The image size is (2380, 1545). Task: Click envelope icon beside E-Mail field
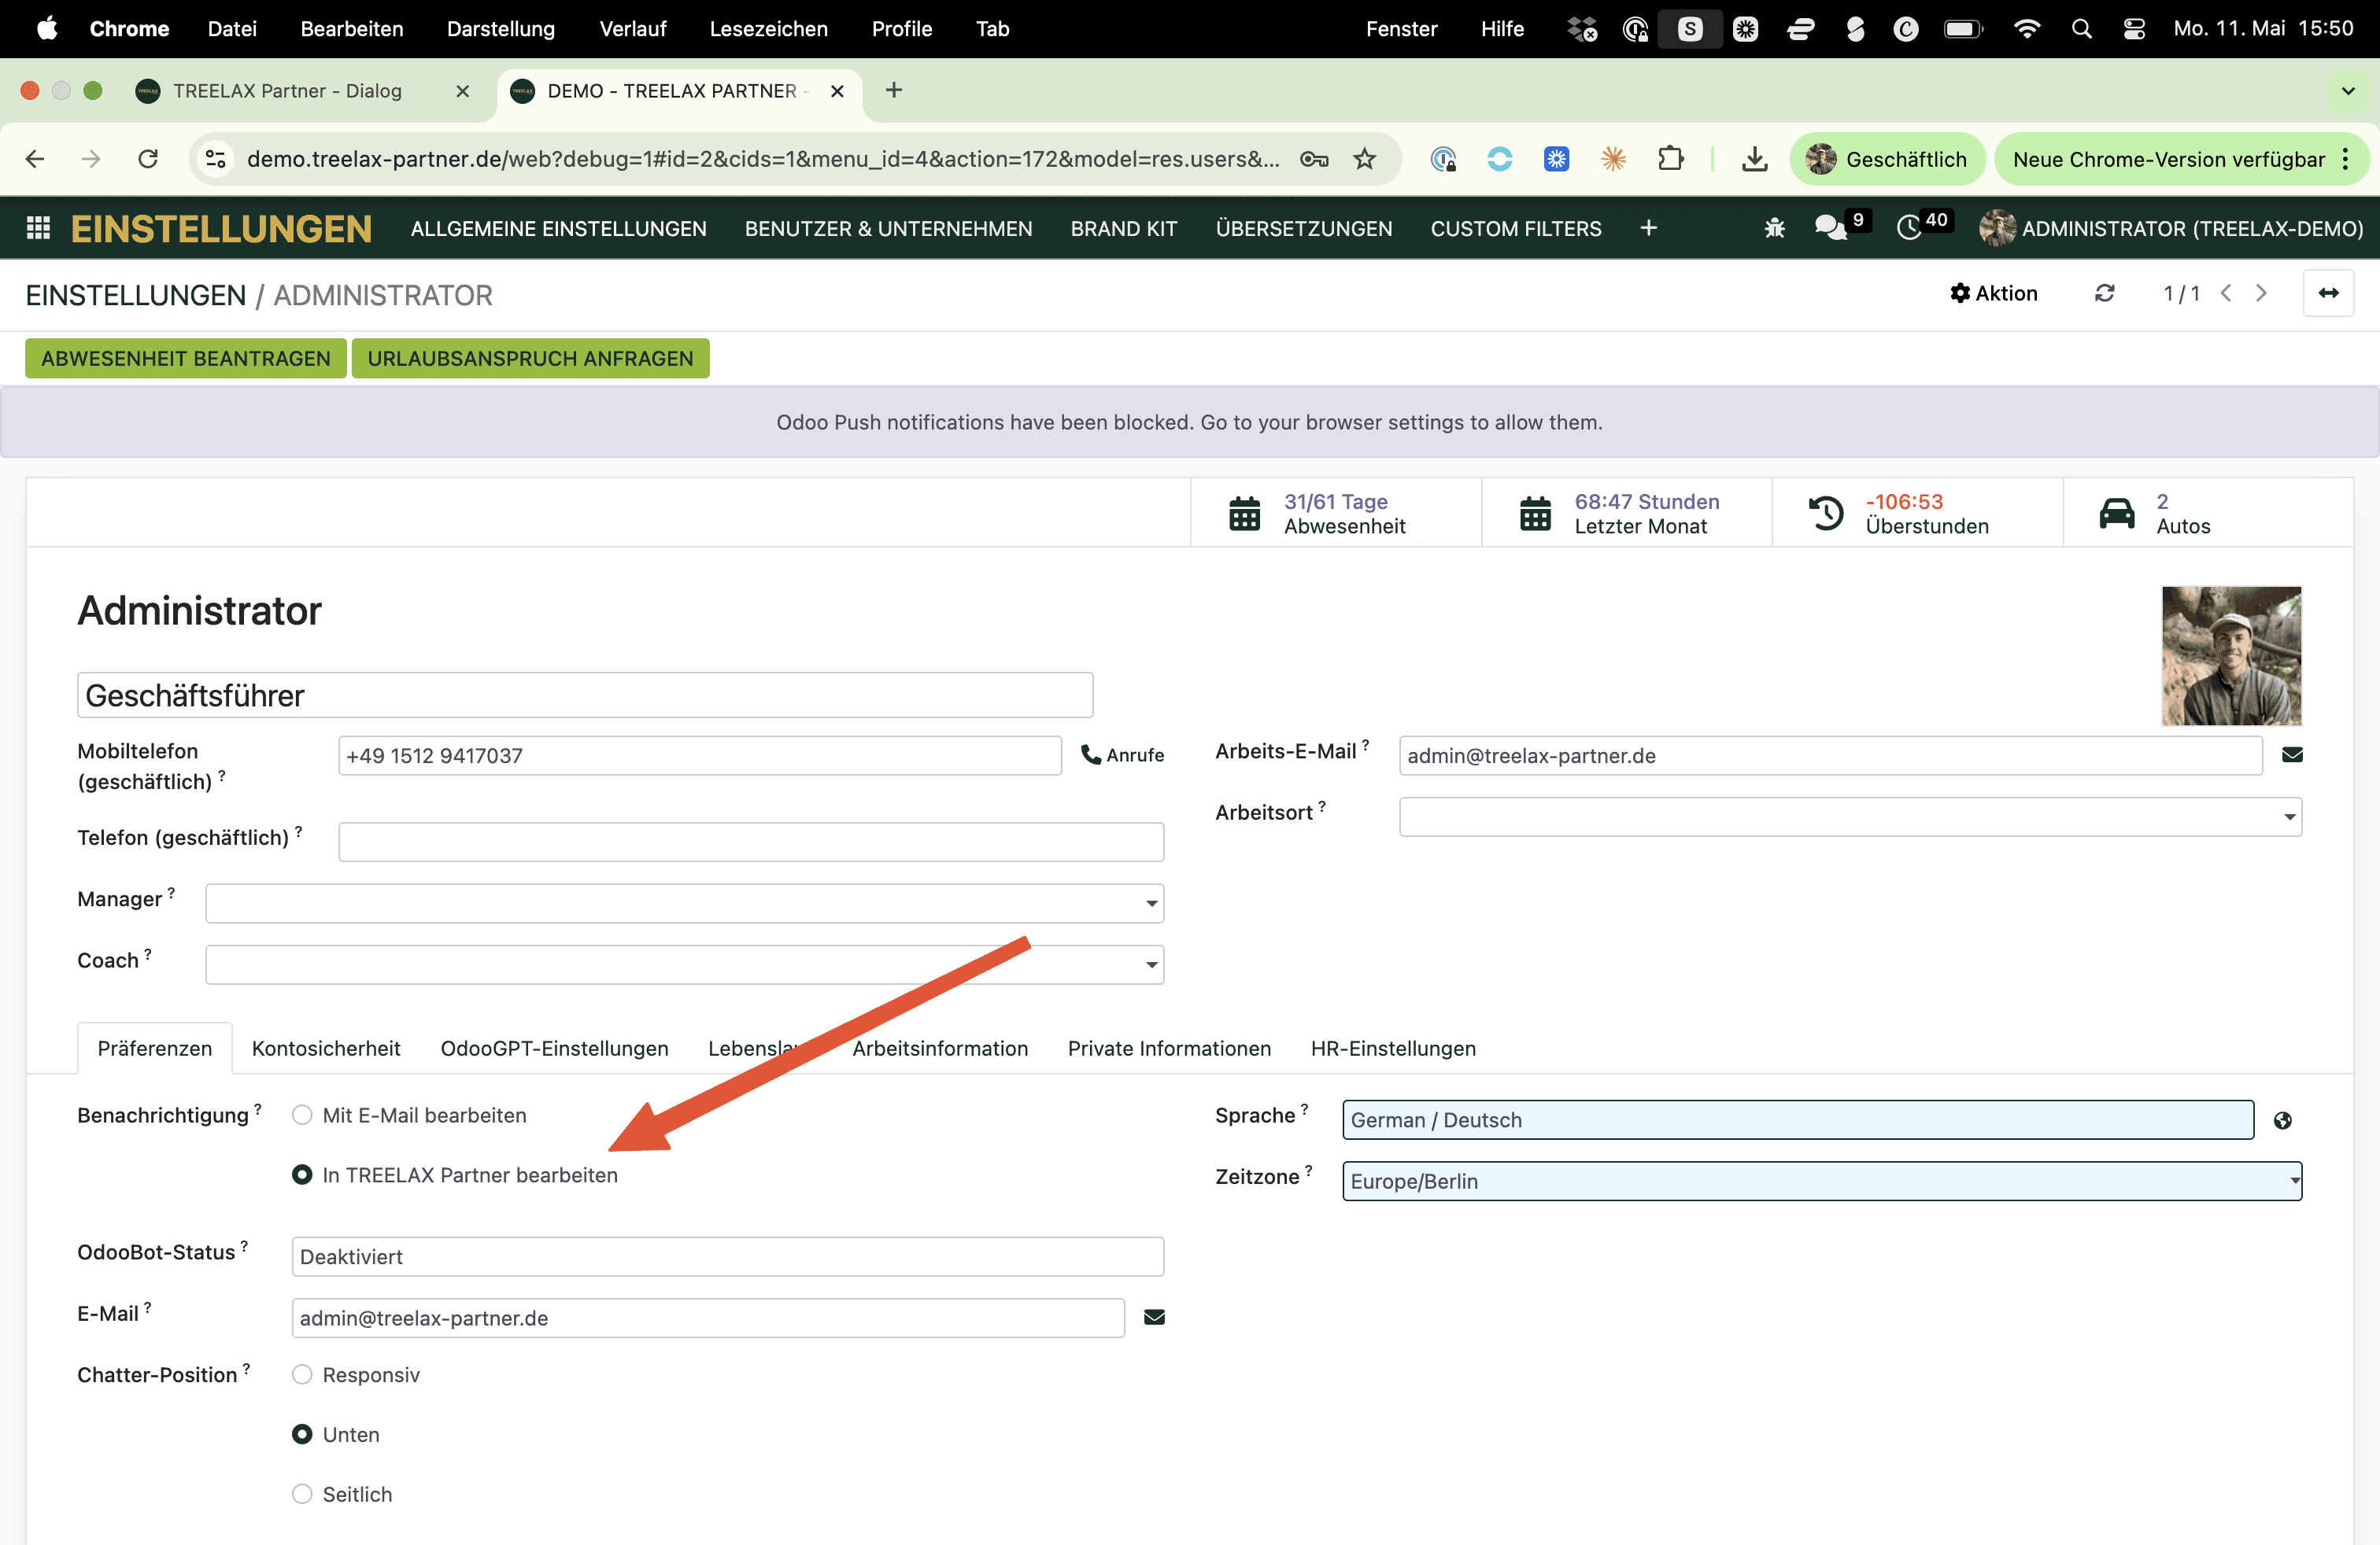[x=1154, y=1317]
